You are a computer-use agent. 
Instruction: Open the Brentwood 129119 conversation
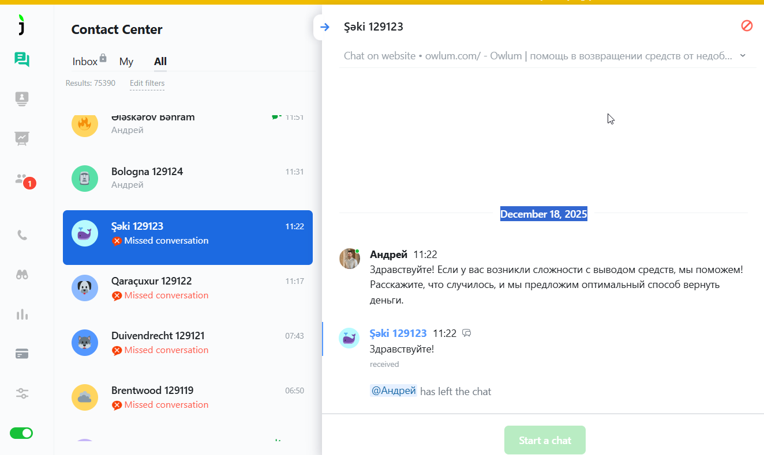(x=152, y=390)
